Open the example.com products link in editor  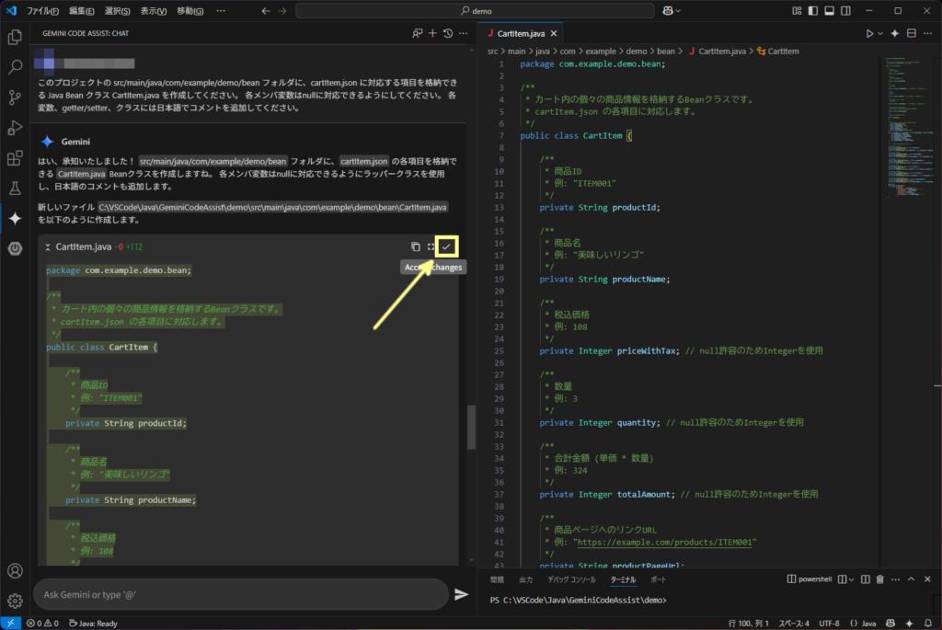[665, 542]
